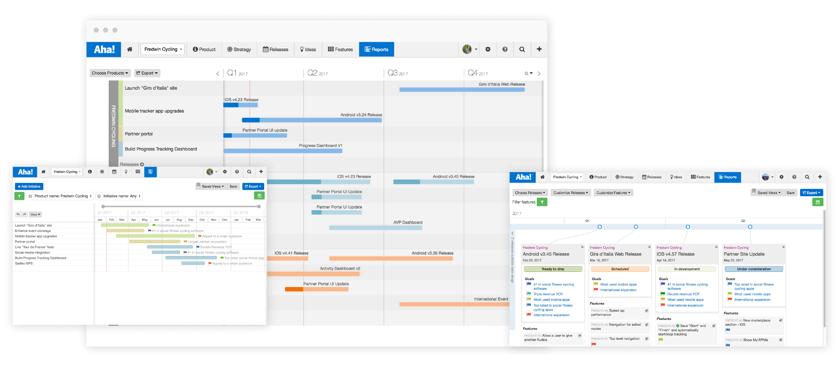The height and width of the screenshot is (368, 840).
Task: Go to previous quarter arrow before Q1 2017
Action: pos(218,73)
